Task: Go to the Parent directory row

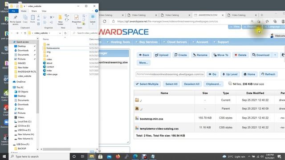Action: coord(209,108)
